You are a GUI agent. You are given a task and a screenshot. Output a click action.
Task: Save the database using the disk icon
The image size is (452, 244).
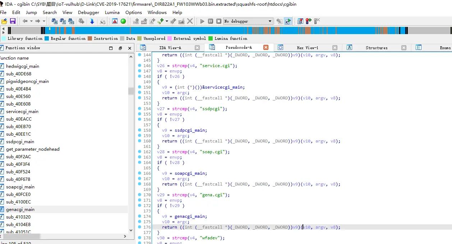click(x=12, y=21)
